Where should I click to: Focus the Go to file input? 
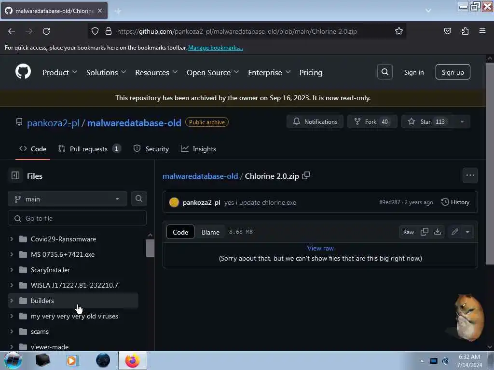pos(77,218)
